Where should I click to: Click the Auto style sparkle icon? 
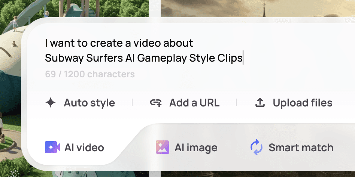(x=51, y=103)
